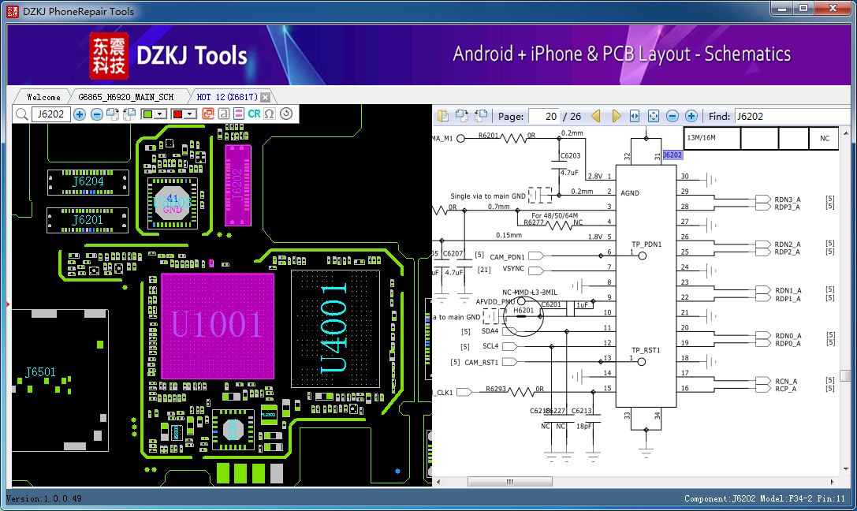Close the HOT 12 (X6817) tab
This screenshot has width=857, height=511.
coord(265,97)
